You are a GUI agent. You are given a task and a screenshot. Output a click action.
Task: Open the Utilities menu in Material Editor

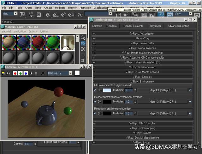point(45,31)
